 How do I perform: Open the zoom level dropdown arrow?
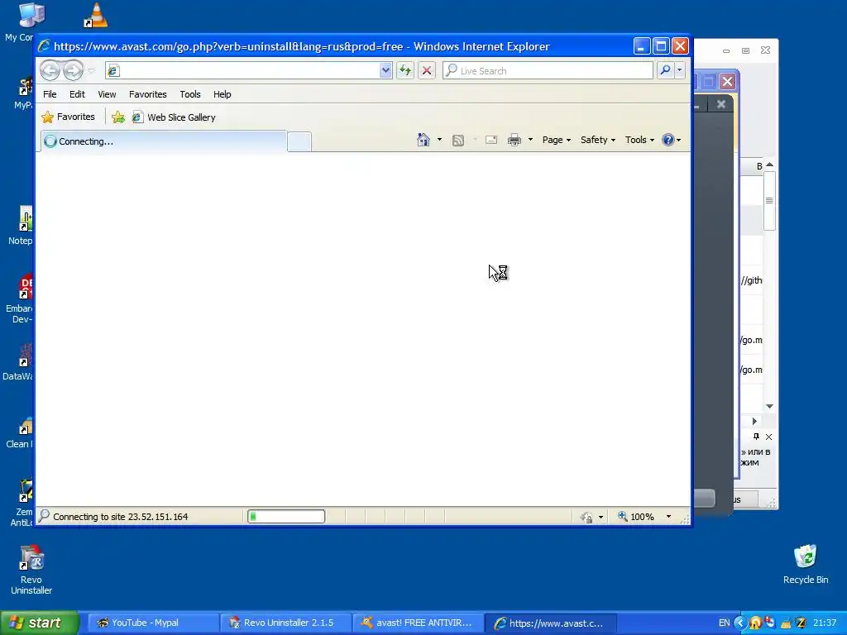coord(668,517)
